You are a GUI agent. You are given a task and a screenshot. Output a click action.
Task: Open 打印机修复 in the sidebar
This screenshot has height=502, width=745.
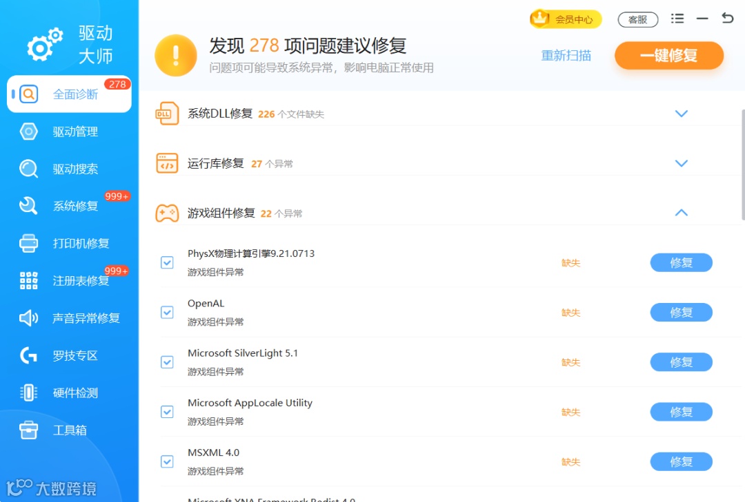click(x=70, y=243)
